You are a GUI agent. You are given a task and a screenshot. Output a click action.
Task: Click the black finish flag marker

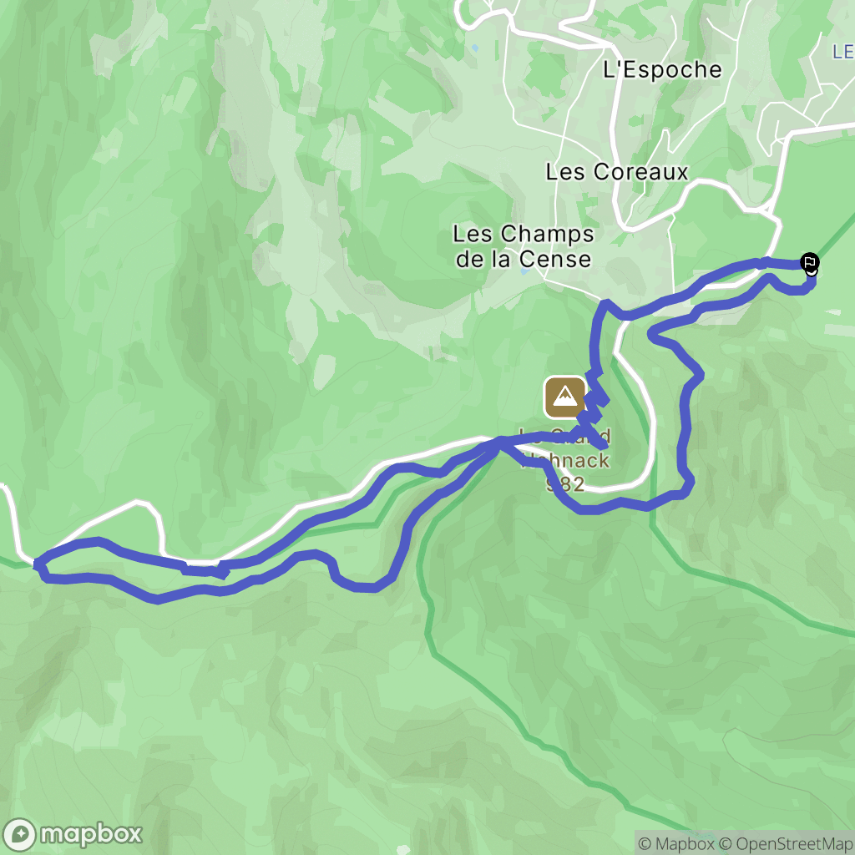810,261
